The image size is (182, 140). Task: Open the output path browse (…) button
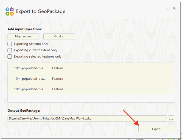pyautogui.click(x=171, y=118)
